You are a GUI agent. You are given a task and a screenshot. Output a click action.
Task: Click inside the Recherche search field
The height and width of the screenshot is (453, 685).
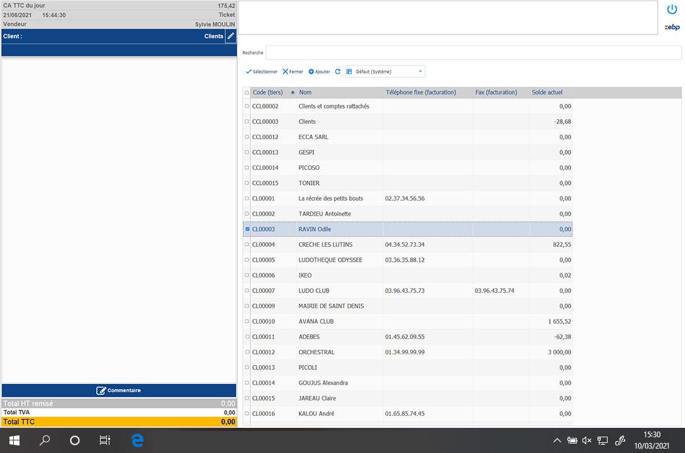440,52
